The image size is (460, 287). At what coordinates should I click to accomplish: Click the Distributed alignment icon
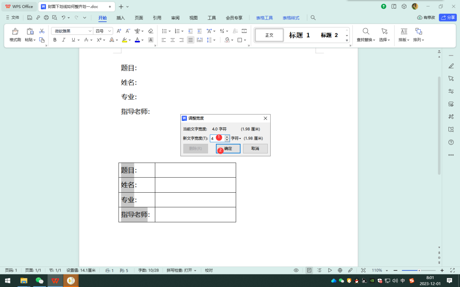coord(199,40)
